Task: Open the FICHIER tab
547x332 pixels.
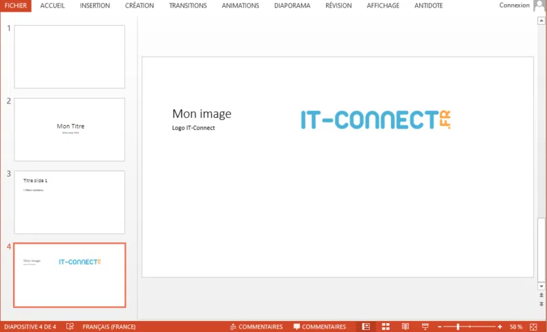Action: [x=16, y=5]
